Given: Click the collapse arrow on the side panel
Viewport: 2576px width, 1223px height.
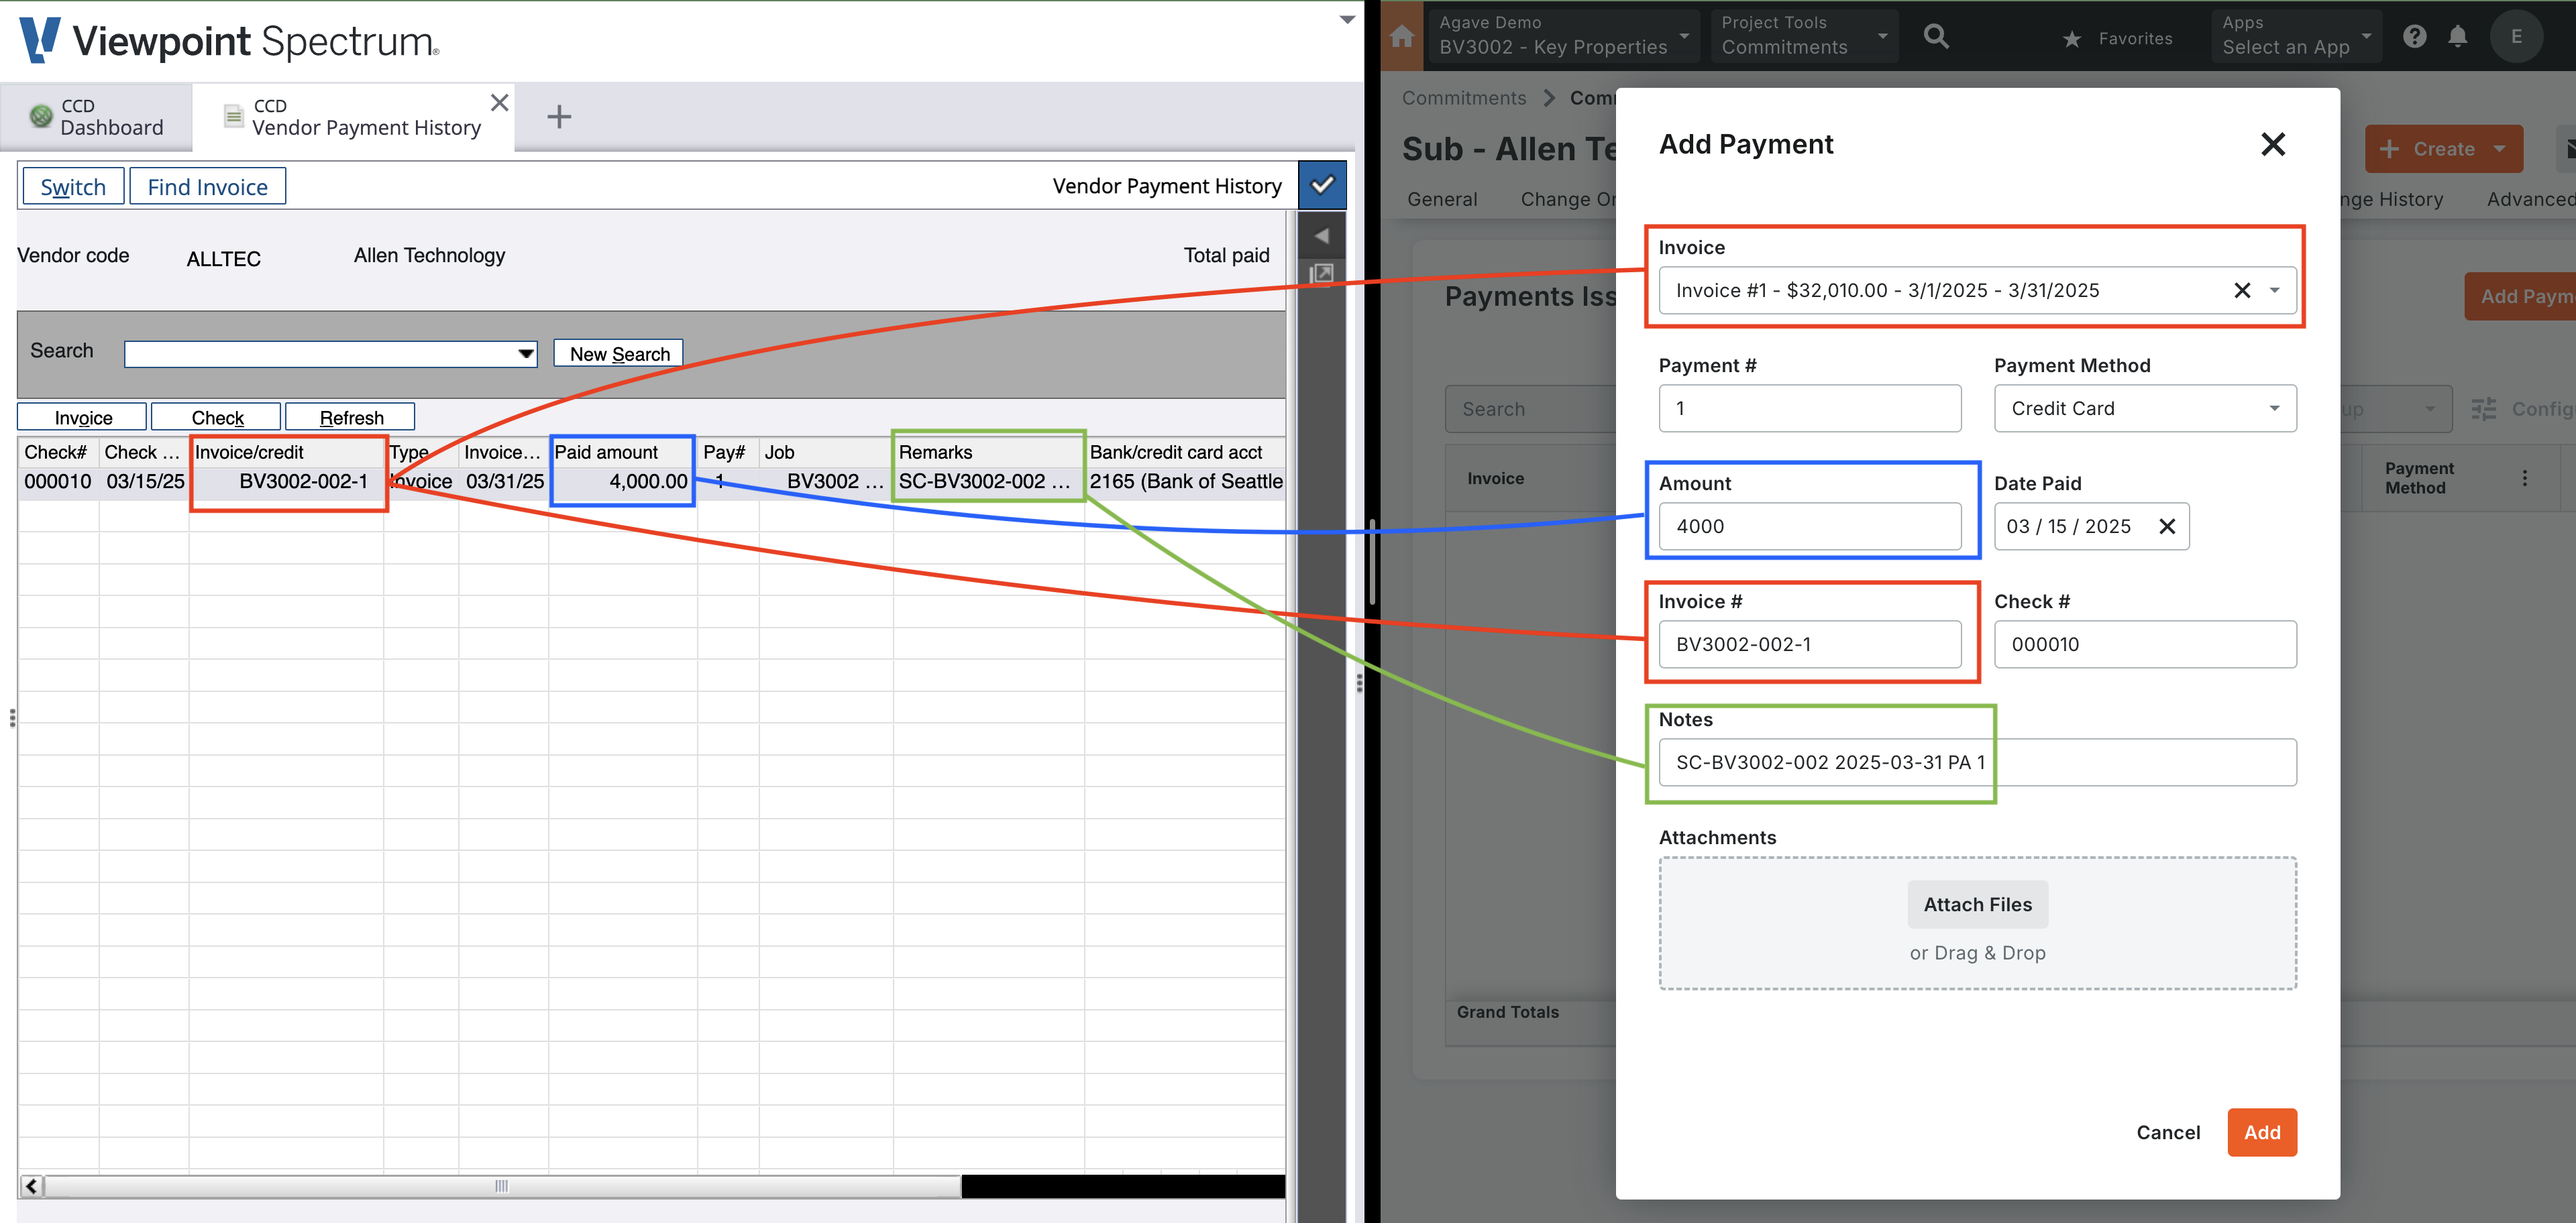Looking at the screenshot, I should pyautogui.click(x=1321, y=237).
